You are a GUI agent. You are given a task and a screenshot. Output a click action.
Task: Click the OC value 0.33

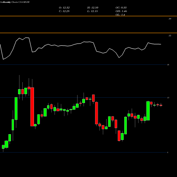point(124,8)
